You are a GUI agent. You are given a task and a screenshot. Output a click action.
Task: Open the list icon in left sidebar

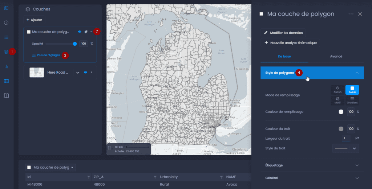[7, 37]
